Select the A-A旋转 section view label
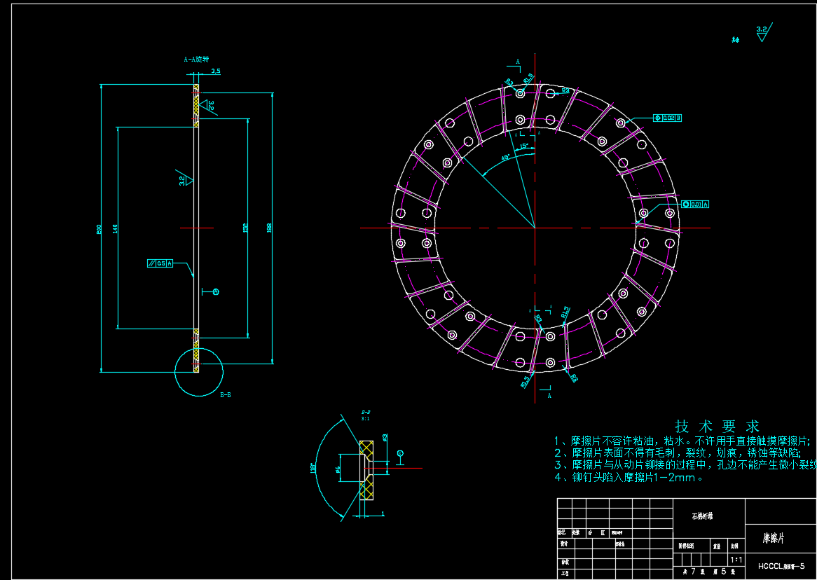This screenshot has height=580, width=817. pos(196,60)
